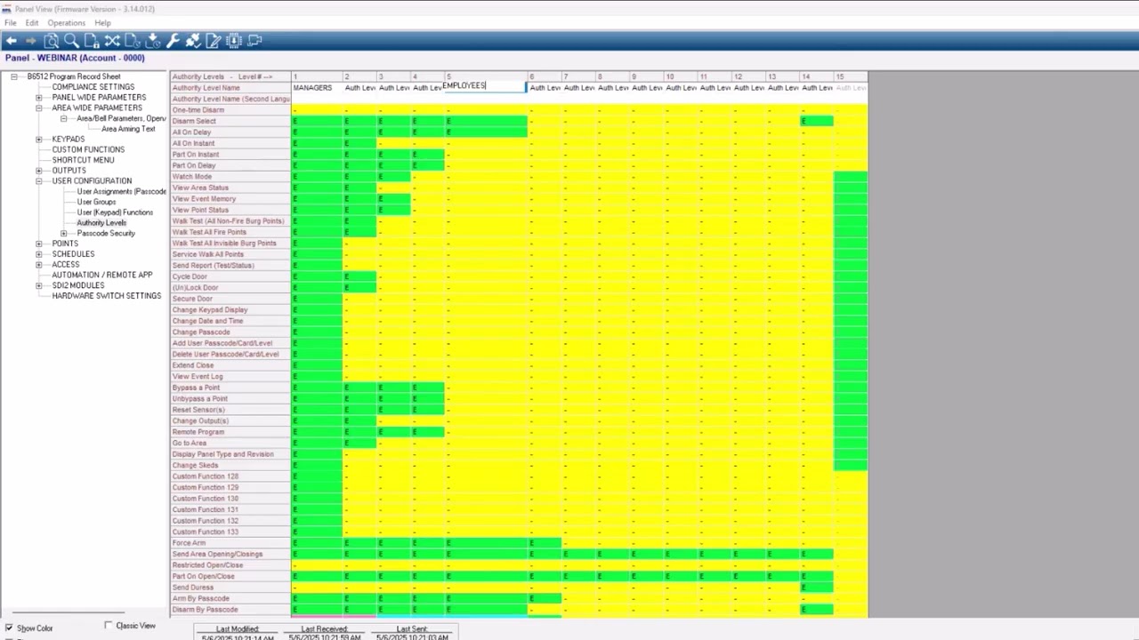Viewport: 1139px width, 640px height.
Task: Select SHORTCUT MENU in tree
Action: (83, 160)
